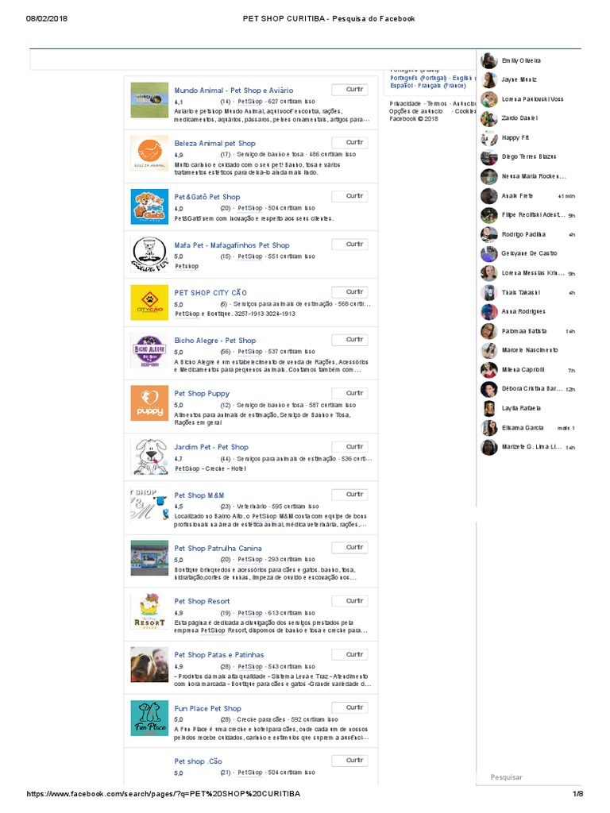The image size is (610, 813).
Task: Open Mundo Animal - Pet Shop e Aviário page
Action: (x=234, y=91)
